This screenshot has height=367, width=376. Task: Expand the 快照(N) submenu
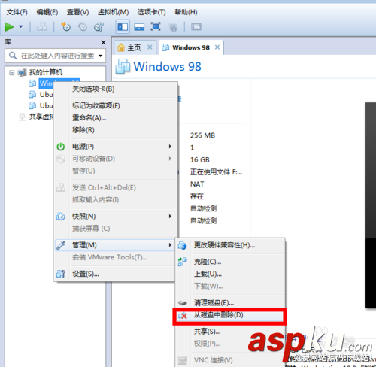[x=115, y=217]
